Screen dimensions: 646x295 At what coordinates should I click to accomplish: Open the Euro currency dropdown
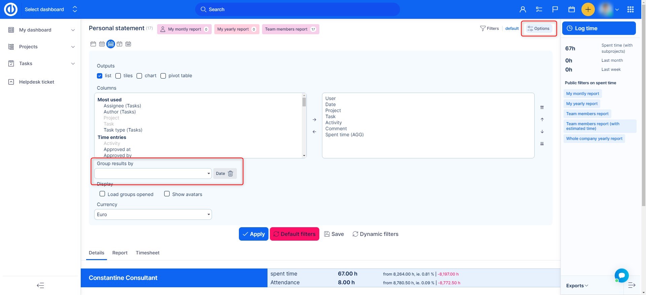(153, 214)
